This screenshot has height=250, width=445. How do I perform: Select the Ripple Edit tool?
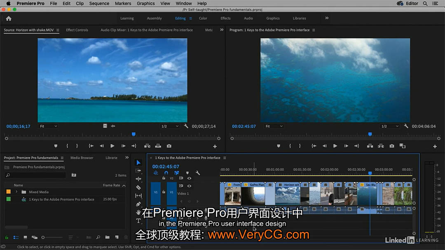pyautogui.click(x=138, y=179)
